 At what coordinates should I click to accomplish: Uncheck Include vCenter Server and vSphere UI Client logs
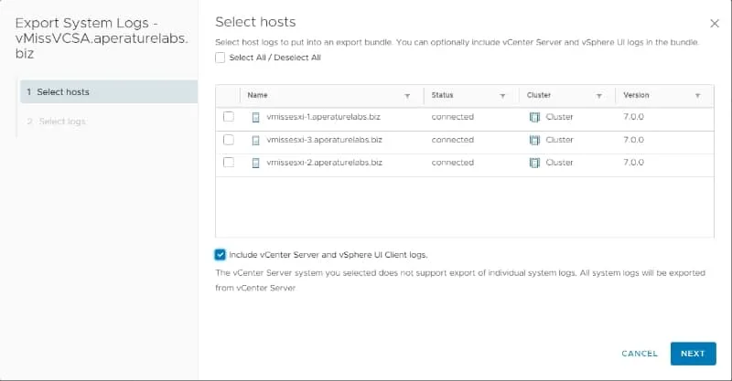point(220,255)
